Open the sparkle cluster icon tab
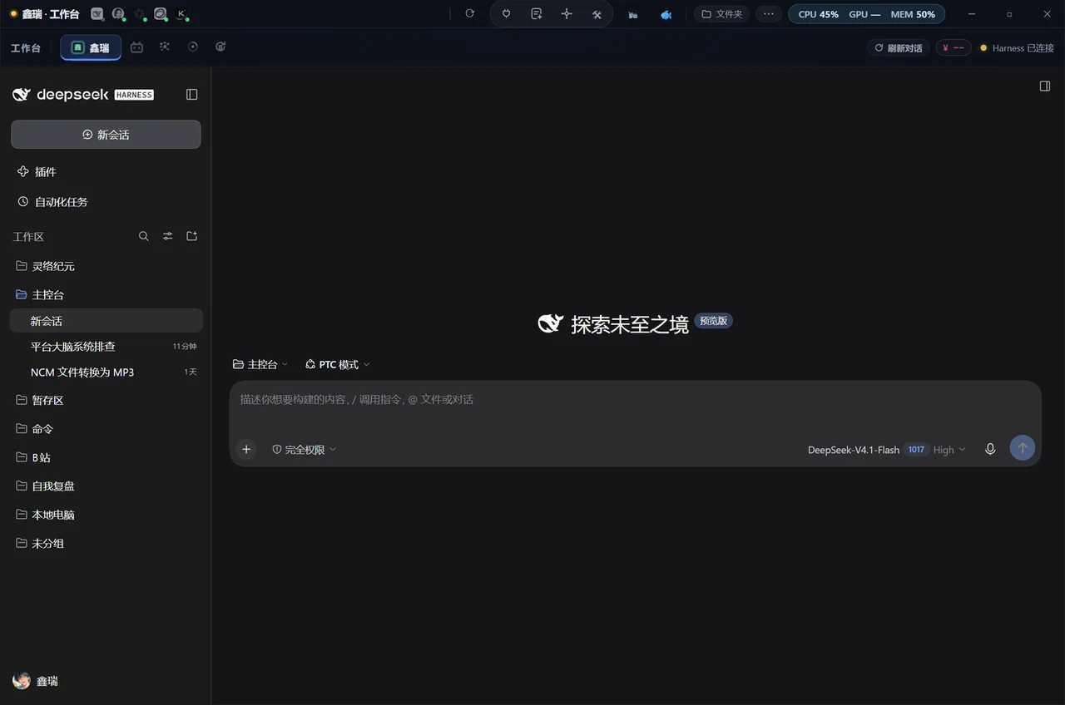 pyautogui.click(x=165, y=47)
